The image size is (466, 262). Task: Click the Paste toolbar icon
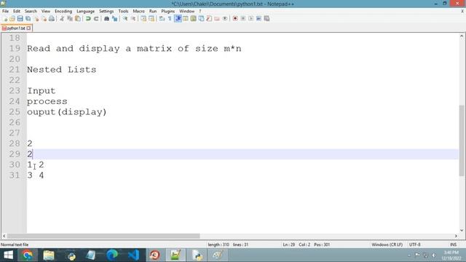click(x=78, y=19)
